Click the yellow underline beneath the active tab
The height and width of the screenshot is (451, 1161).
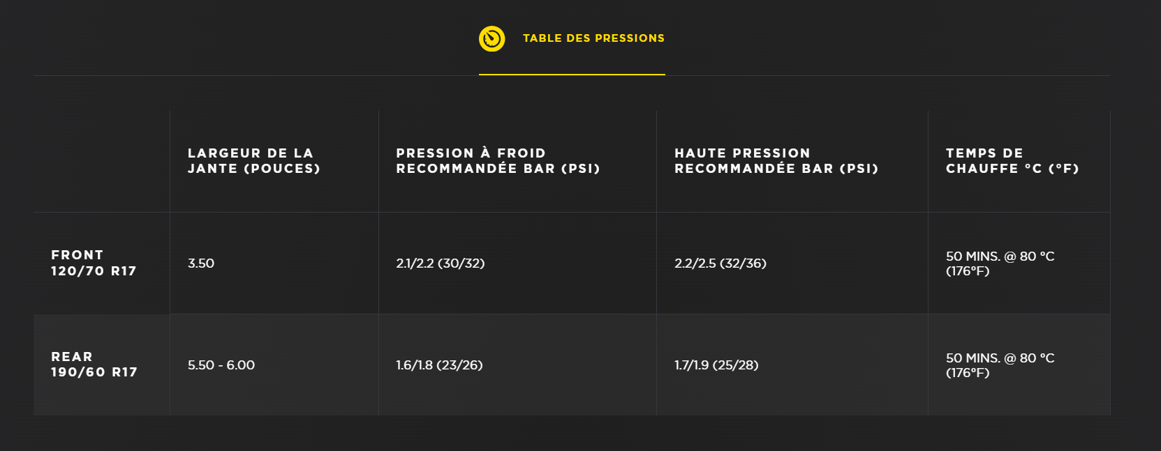572,74
